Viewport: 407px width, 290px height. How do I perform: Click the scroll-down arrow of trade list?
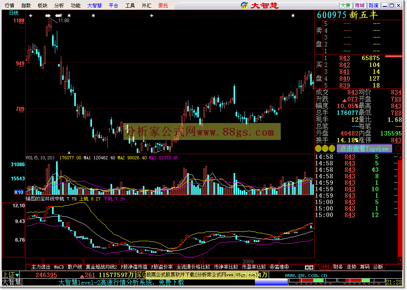click(400, 261)
